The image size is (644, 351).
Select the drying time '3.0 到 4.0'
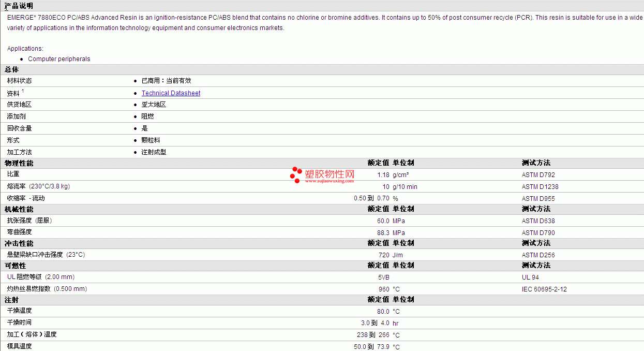pyautogui.click(x=375, y=323)
